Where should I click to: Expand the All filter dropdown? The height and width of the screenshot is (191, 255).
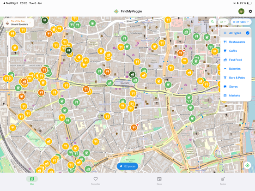223,22
